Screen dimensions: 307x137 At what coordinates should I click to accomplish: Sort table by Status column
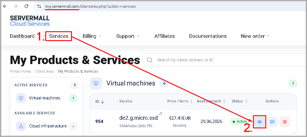[x=240, y=101]
